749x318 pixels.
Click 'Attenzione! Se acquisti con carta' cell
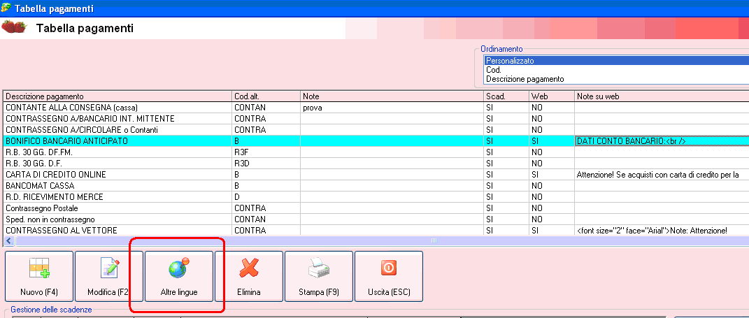click(662, 175)
